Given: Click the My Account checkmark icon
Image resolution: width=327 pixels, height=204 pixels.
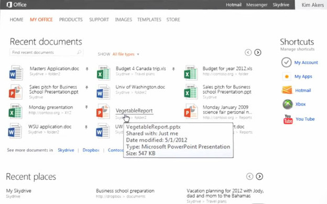Looking at the screenshot, I should (286, 62).
